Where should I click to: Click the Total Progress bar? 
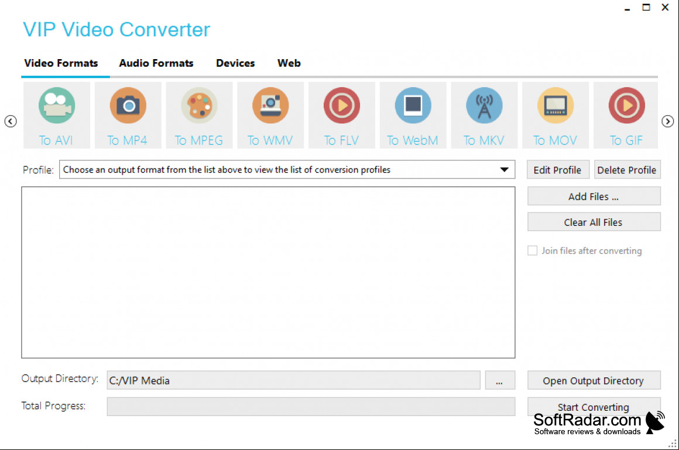(x=311, y=407)
